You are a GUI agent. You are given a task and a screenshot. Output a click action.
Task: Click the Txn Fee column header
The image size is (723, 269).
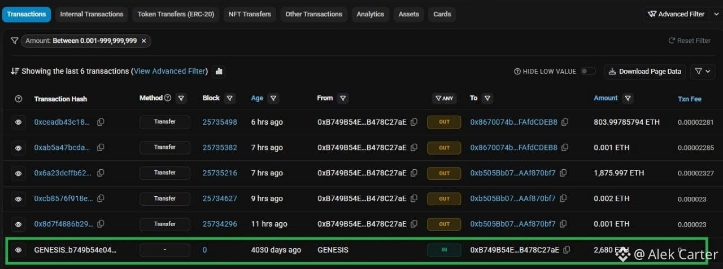pyautogui.click(x=690, y=99)
